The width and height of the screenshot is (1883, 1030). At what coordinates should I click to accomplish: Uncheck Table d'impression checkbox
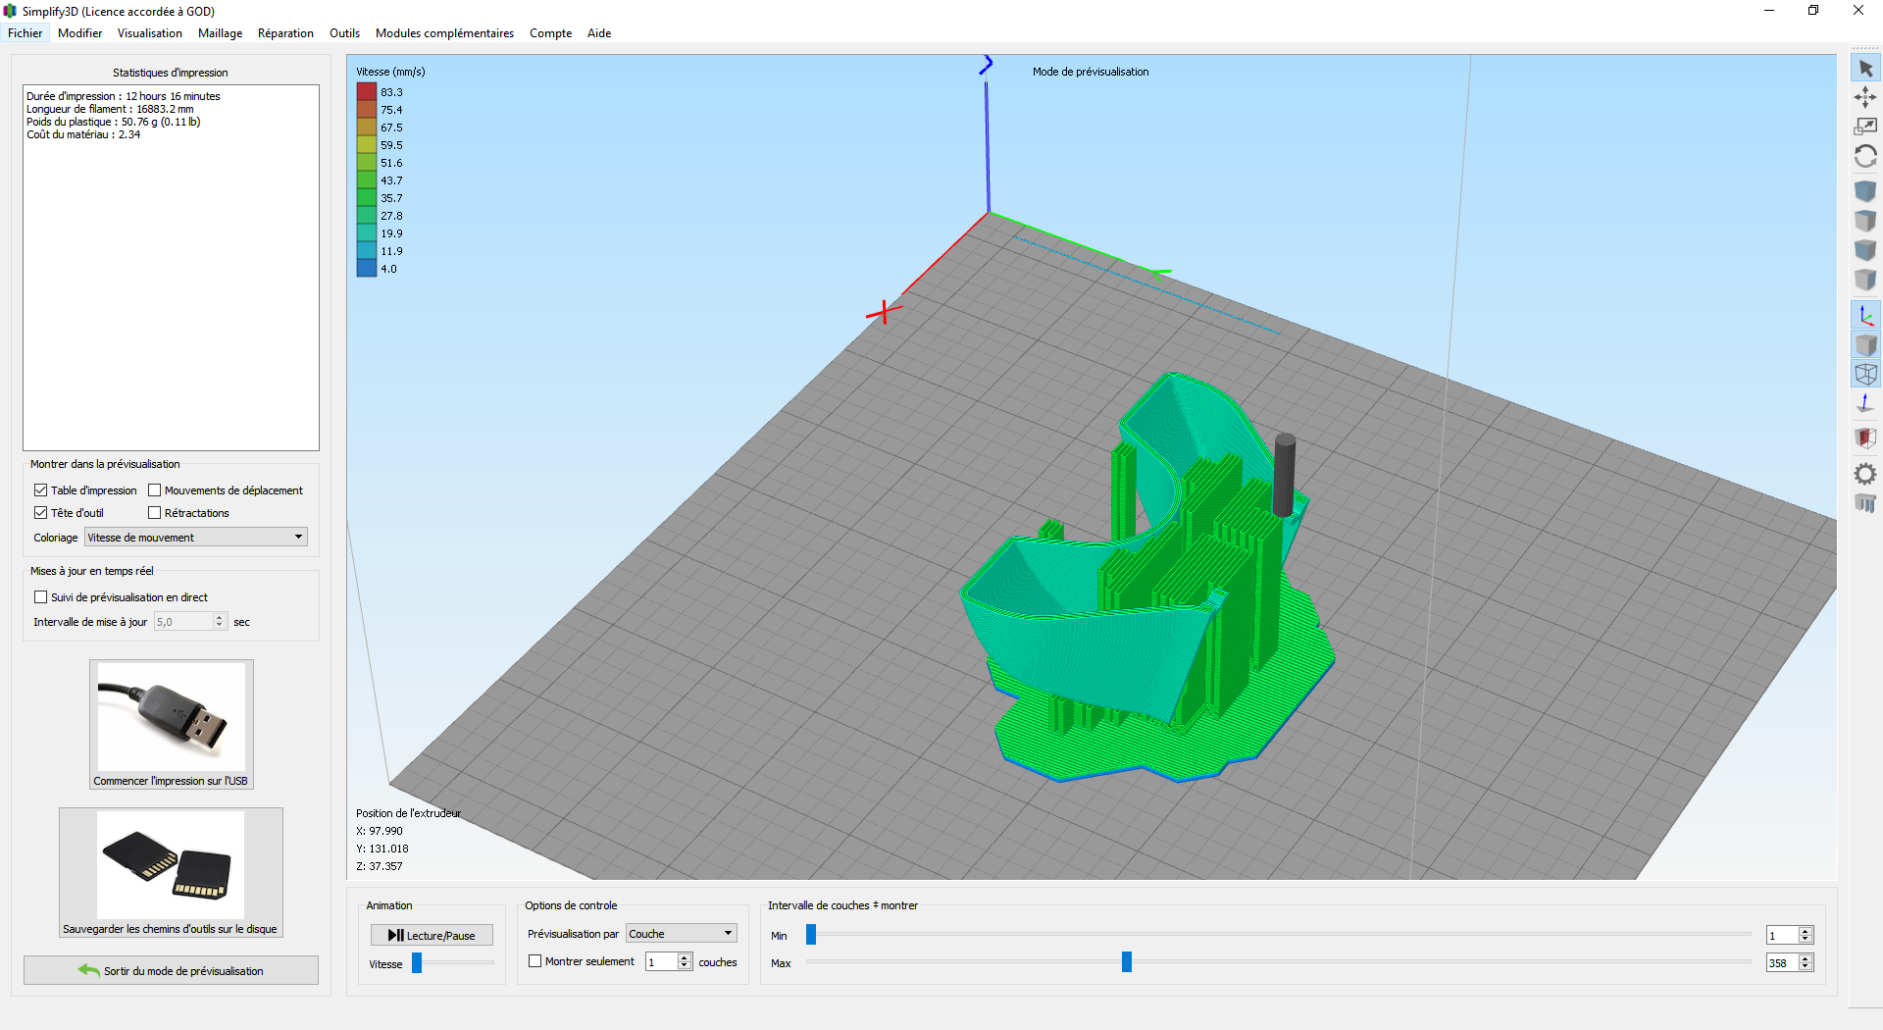coord(41,490)
